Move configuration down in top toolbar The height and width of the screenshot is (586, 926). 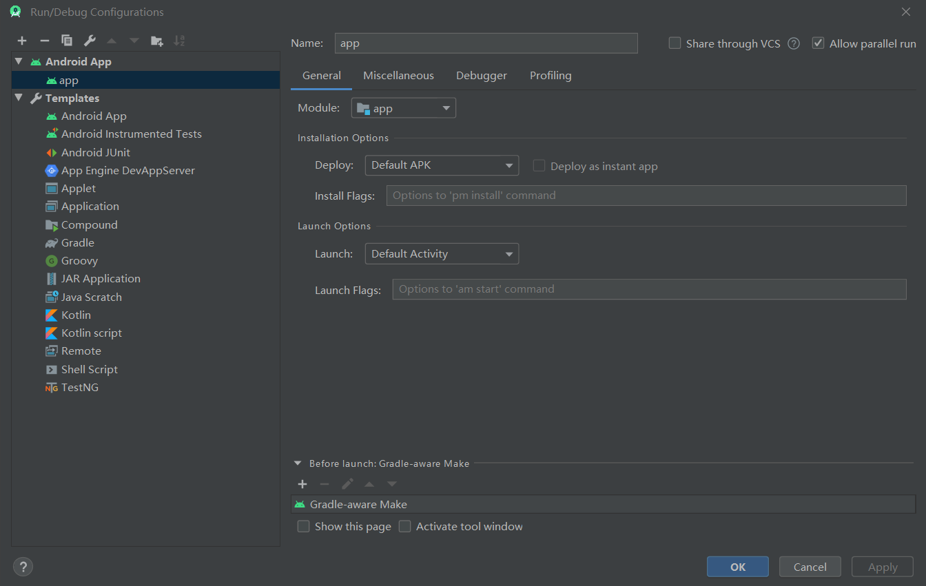click(134, 41)
